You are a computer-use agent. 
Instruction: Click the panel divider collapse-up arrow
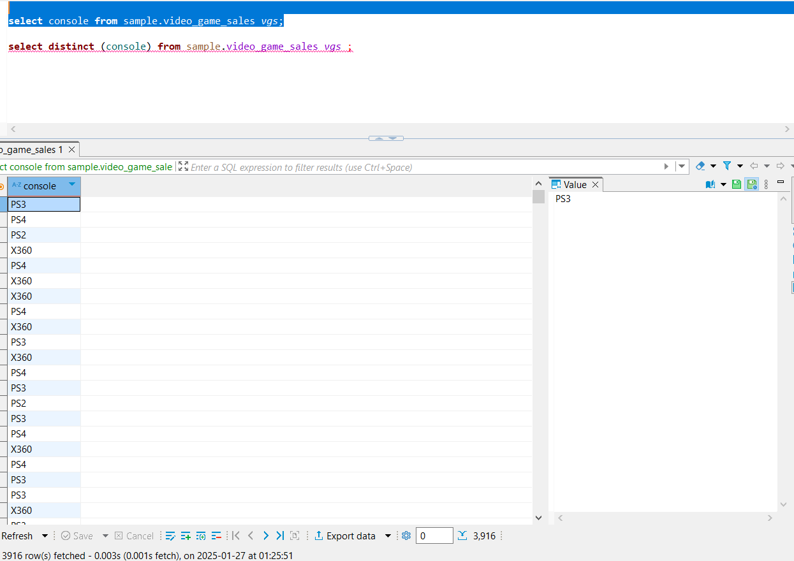(x=379, y=138)
